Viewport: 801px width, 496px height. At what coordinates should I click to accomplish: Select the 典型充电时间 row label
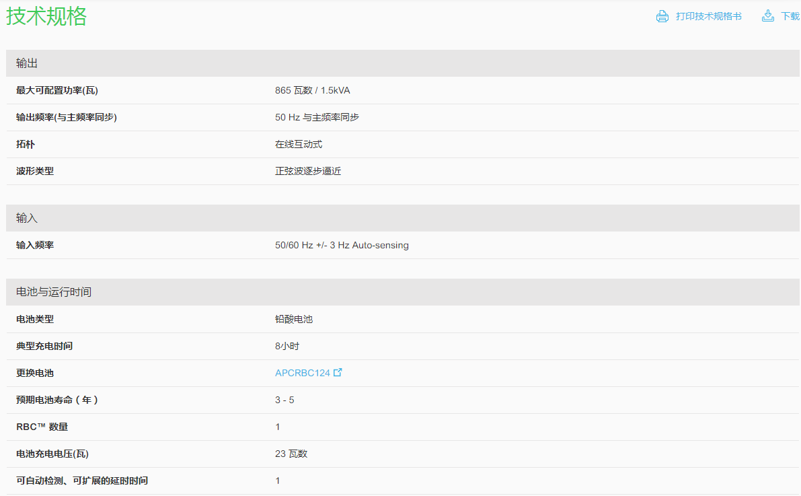click(44, 346)
